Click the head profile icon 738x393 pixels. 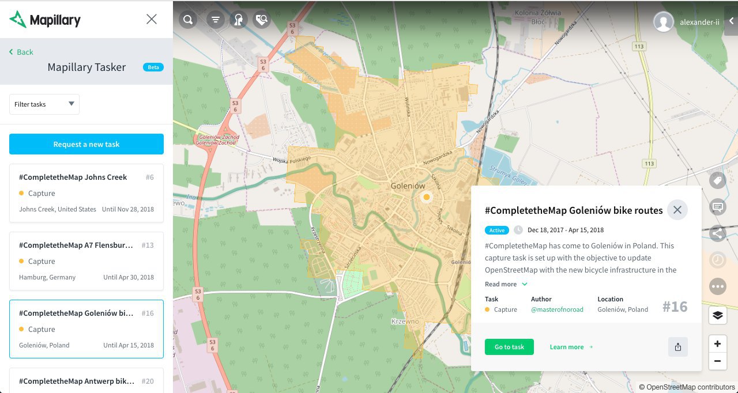coord(238,20)
